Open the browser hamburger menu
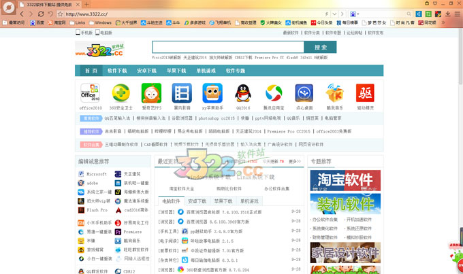Viewport: 463px width, 274px height. [x=457, y=14]
